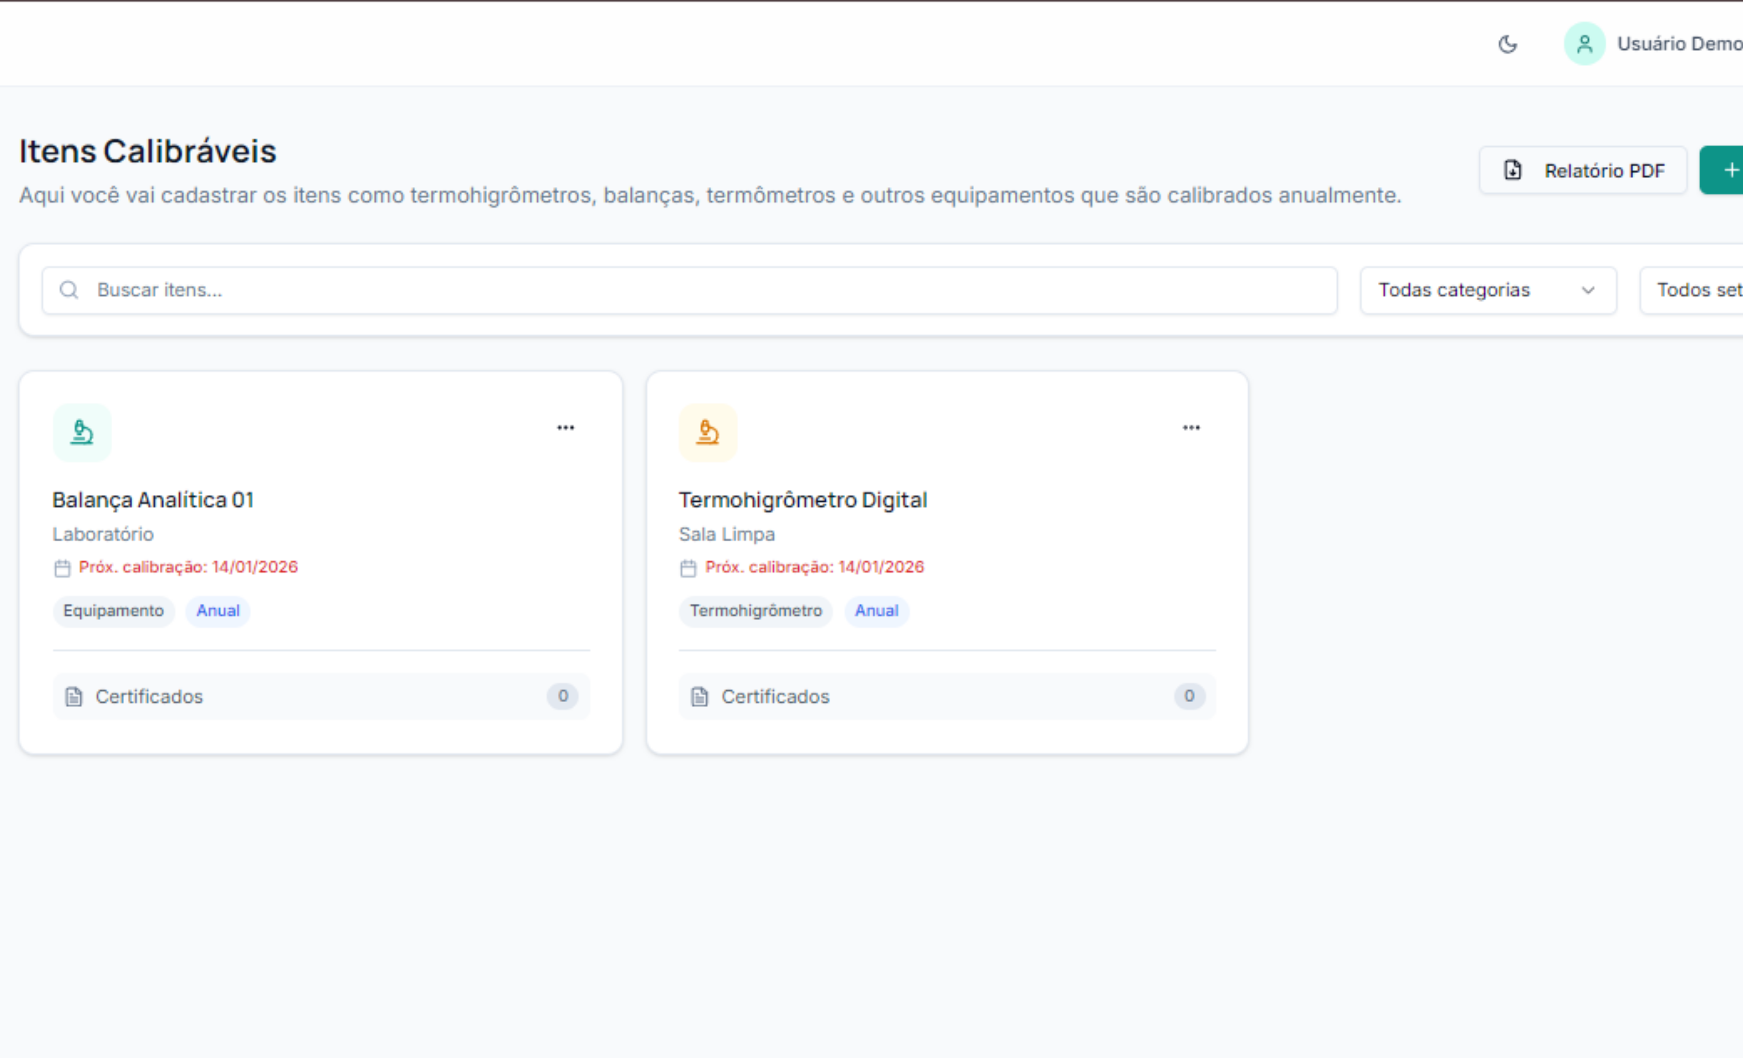Toggle dark mode with the moon icon

[1508, 44]
